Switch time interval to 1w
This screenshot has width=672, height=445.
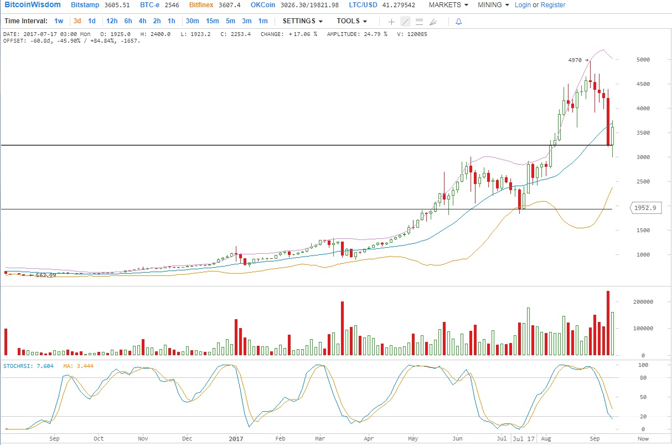click(x=59, y=21)
